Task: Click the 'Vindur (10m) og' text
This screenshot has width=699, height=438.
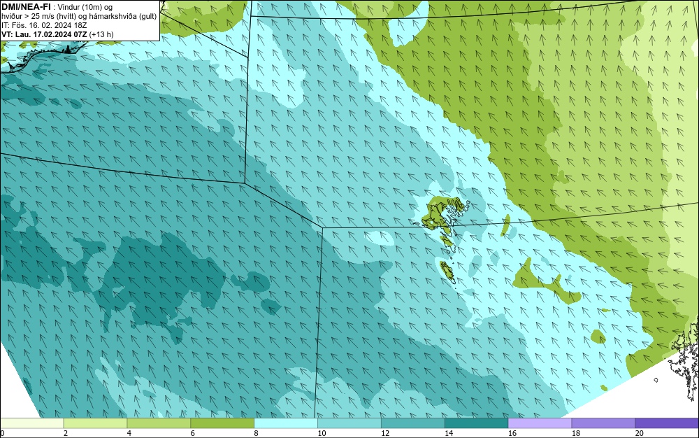Action: (x=85, y=7)
